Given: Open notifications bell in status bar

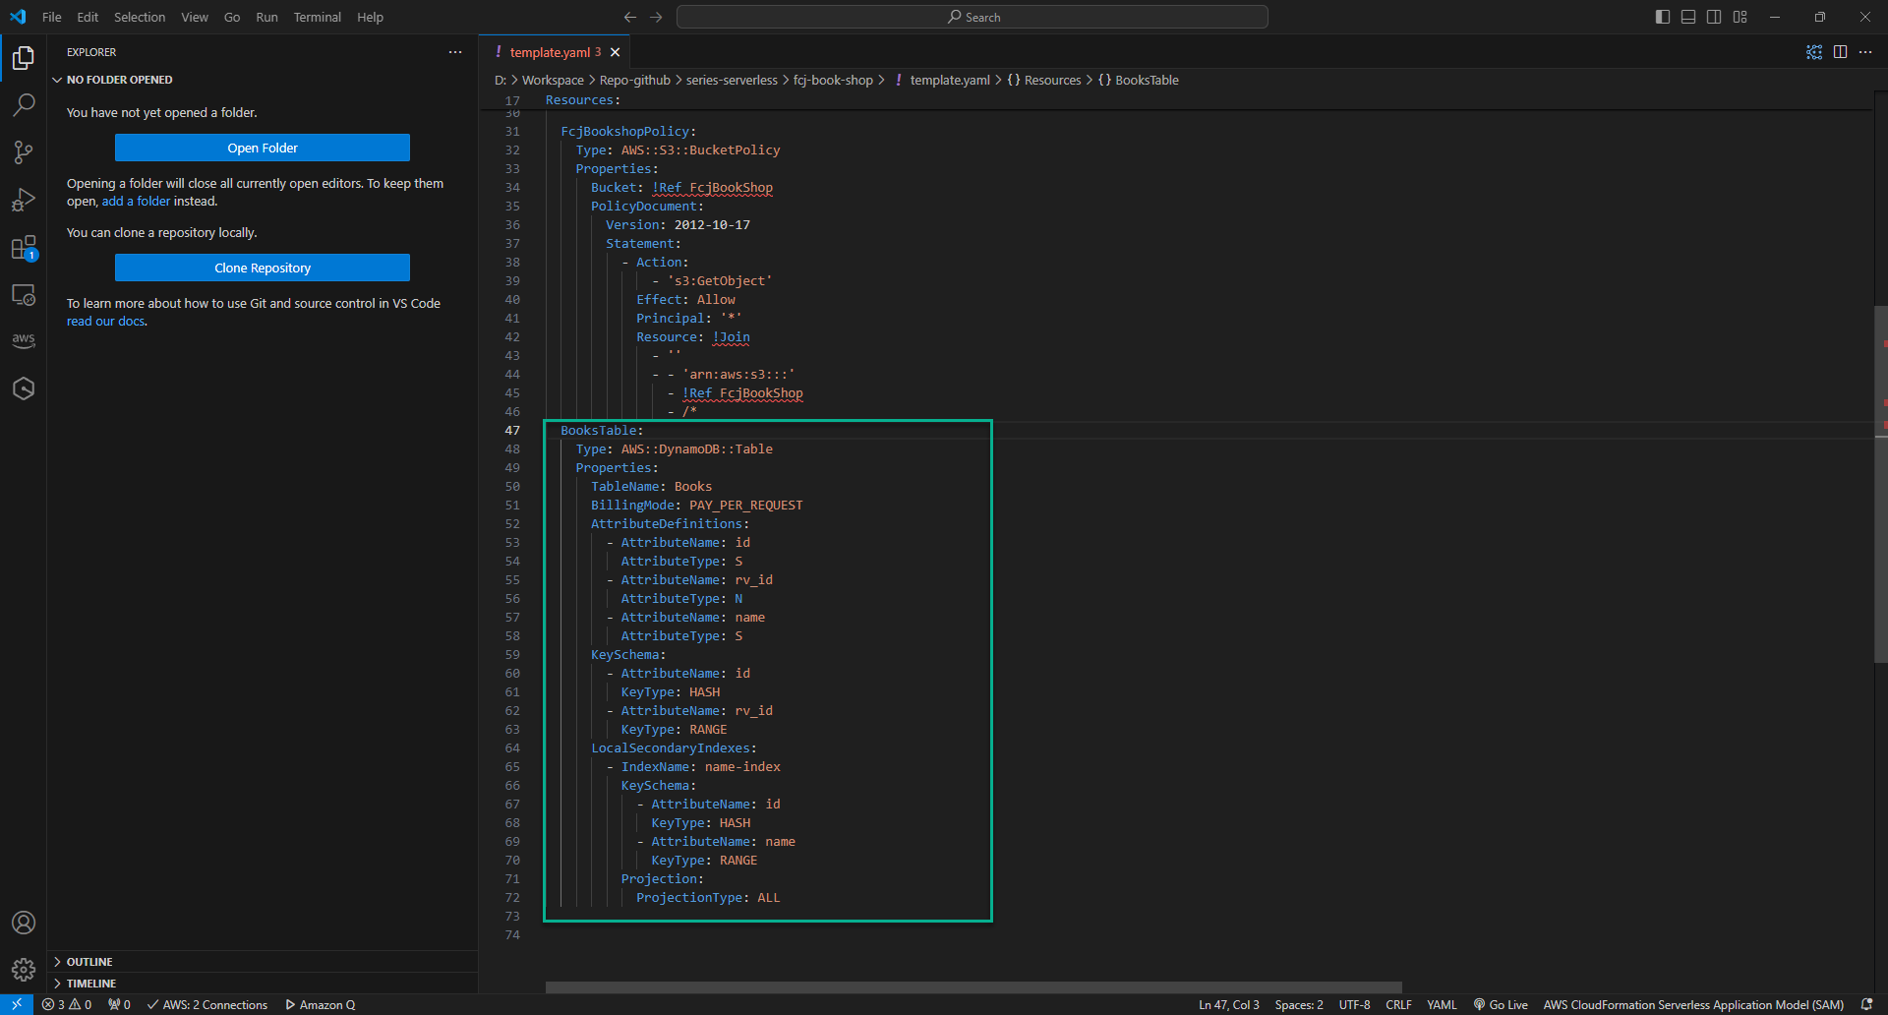Looking at the screenshot, I should tap(1866, 1004).
